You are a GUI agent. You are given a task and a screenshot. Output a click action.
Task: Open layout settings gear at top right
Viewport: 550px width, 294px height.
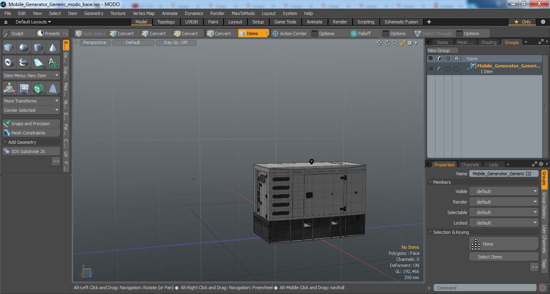pyautogui.click(x=543, y=22)
